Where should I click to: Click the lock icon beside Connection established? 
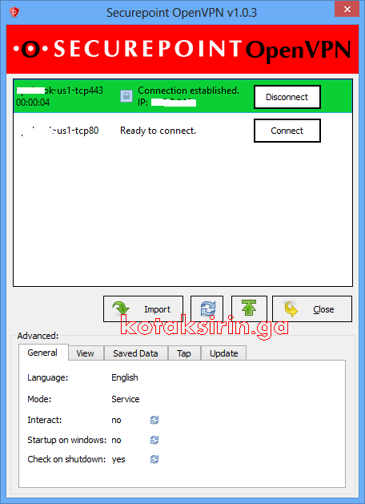pyautogui.click(x=126, y=96)
